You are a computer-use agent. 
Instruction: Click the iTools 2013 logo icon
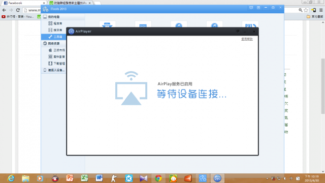click(x=45, y=9)
